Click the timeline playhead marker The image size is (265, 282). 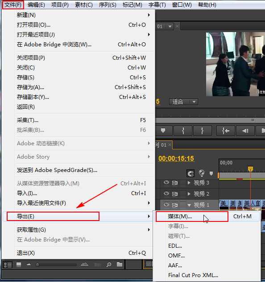coord(250,169)
